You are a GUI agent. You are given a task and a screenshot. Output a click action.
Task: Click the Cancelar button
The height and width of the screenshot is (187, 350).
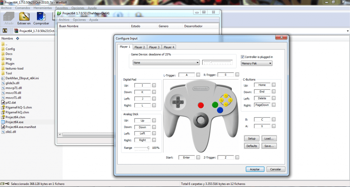(x=276, y=169)
